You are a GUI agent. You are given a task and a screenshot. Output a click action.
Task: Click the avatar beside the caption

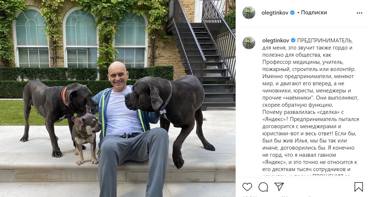tap(249, 43)
